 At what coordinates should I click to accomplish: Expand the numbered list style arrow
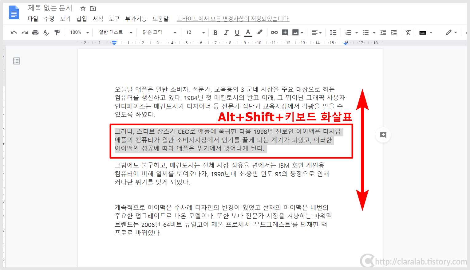pyautogui.click(x=357, y=33)
